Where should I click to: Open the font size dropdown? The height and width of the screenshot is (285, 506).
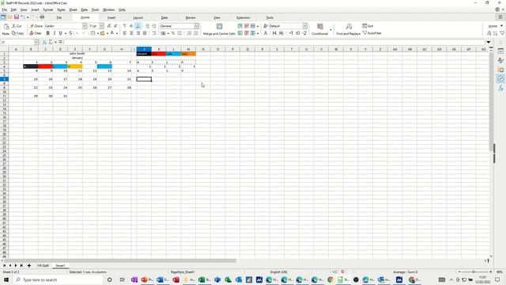click(101, 26)
